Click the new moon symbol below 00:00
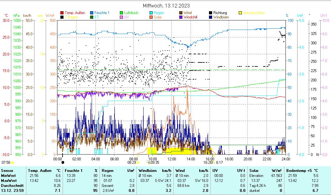The image size is (331, 195). click(63, 162)
